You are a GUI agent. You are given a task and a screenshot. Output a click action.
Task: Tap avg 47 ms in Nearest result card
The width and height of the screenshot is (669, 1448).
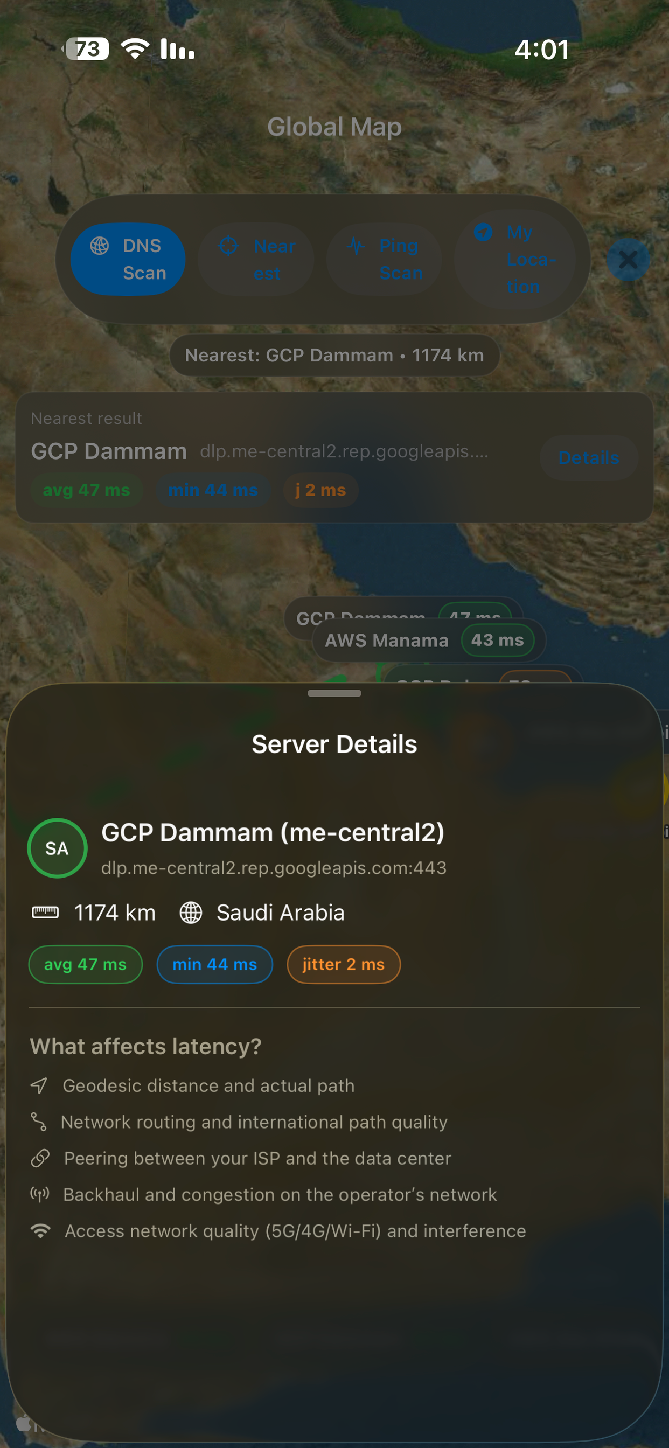click(x=87, y=490)
